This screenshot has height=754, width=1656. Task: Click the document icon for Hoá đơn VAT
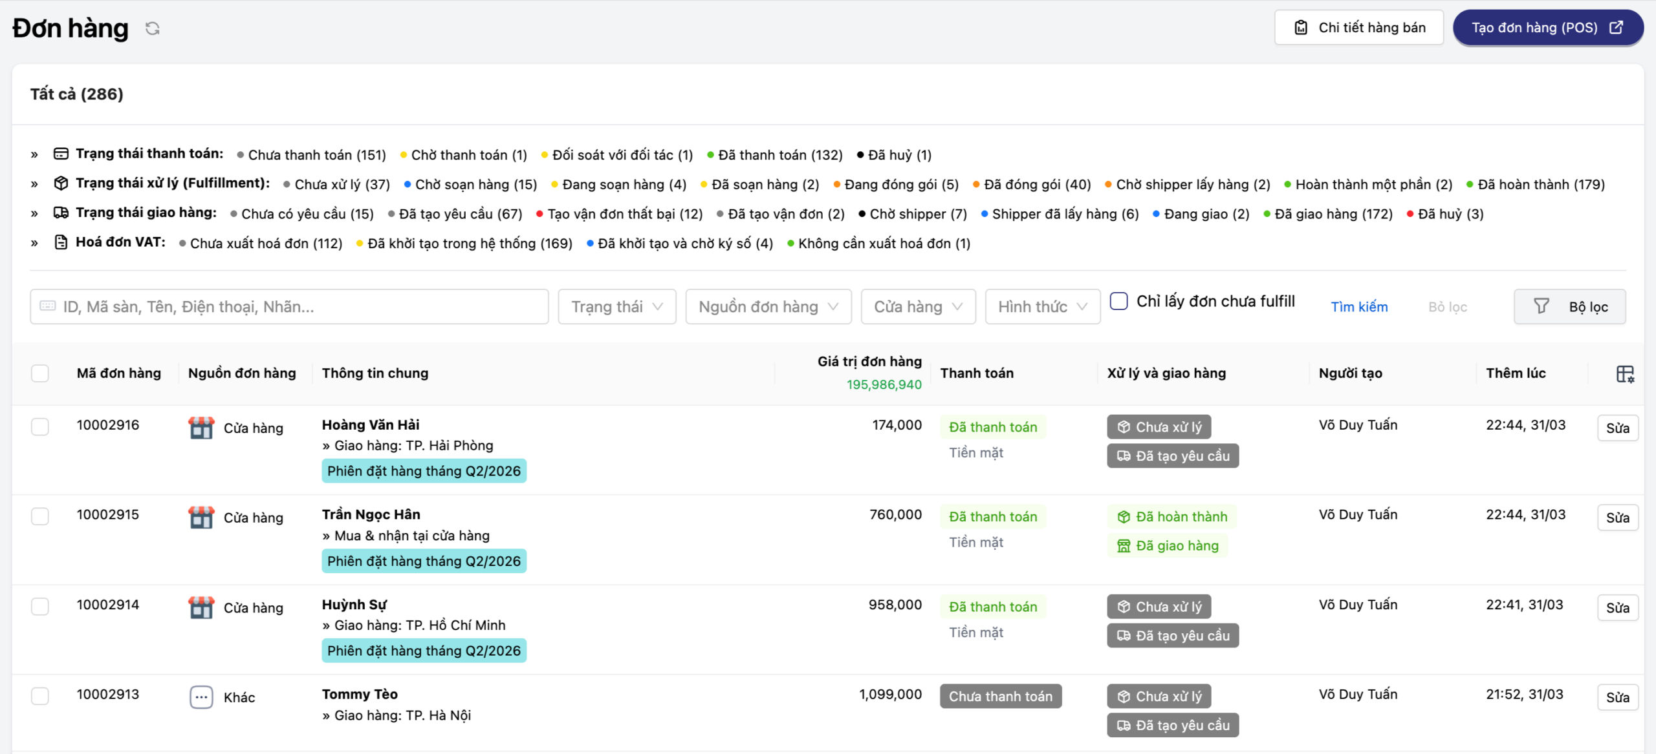point(61,242)
